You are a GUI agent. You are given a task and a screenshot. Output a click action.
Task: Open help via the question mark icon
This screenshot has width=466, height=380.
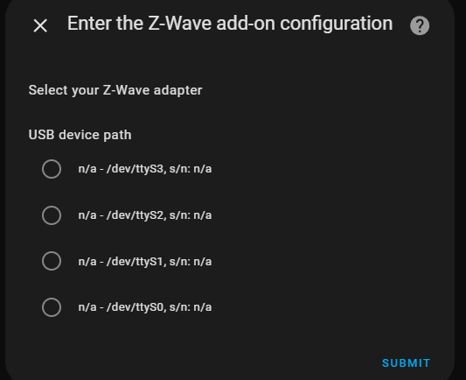pyautogui.click(x=420, y=26)
